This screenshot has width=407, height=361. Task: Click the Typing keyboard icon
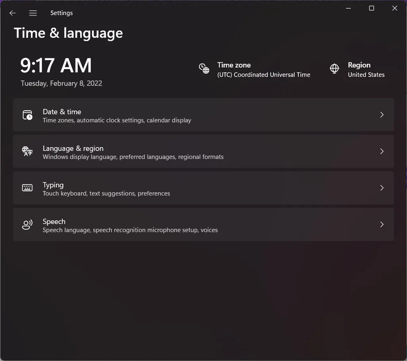click(27, 188)
